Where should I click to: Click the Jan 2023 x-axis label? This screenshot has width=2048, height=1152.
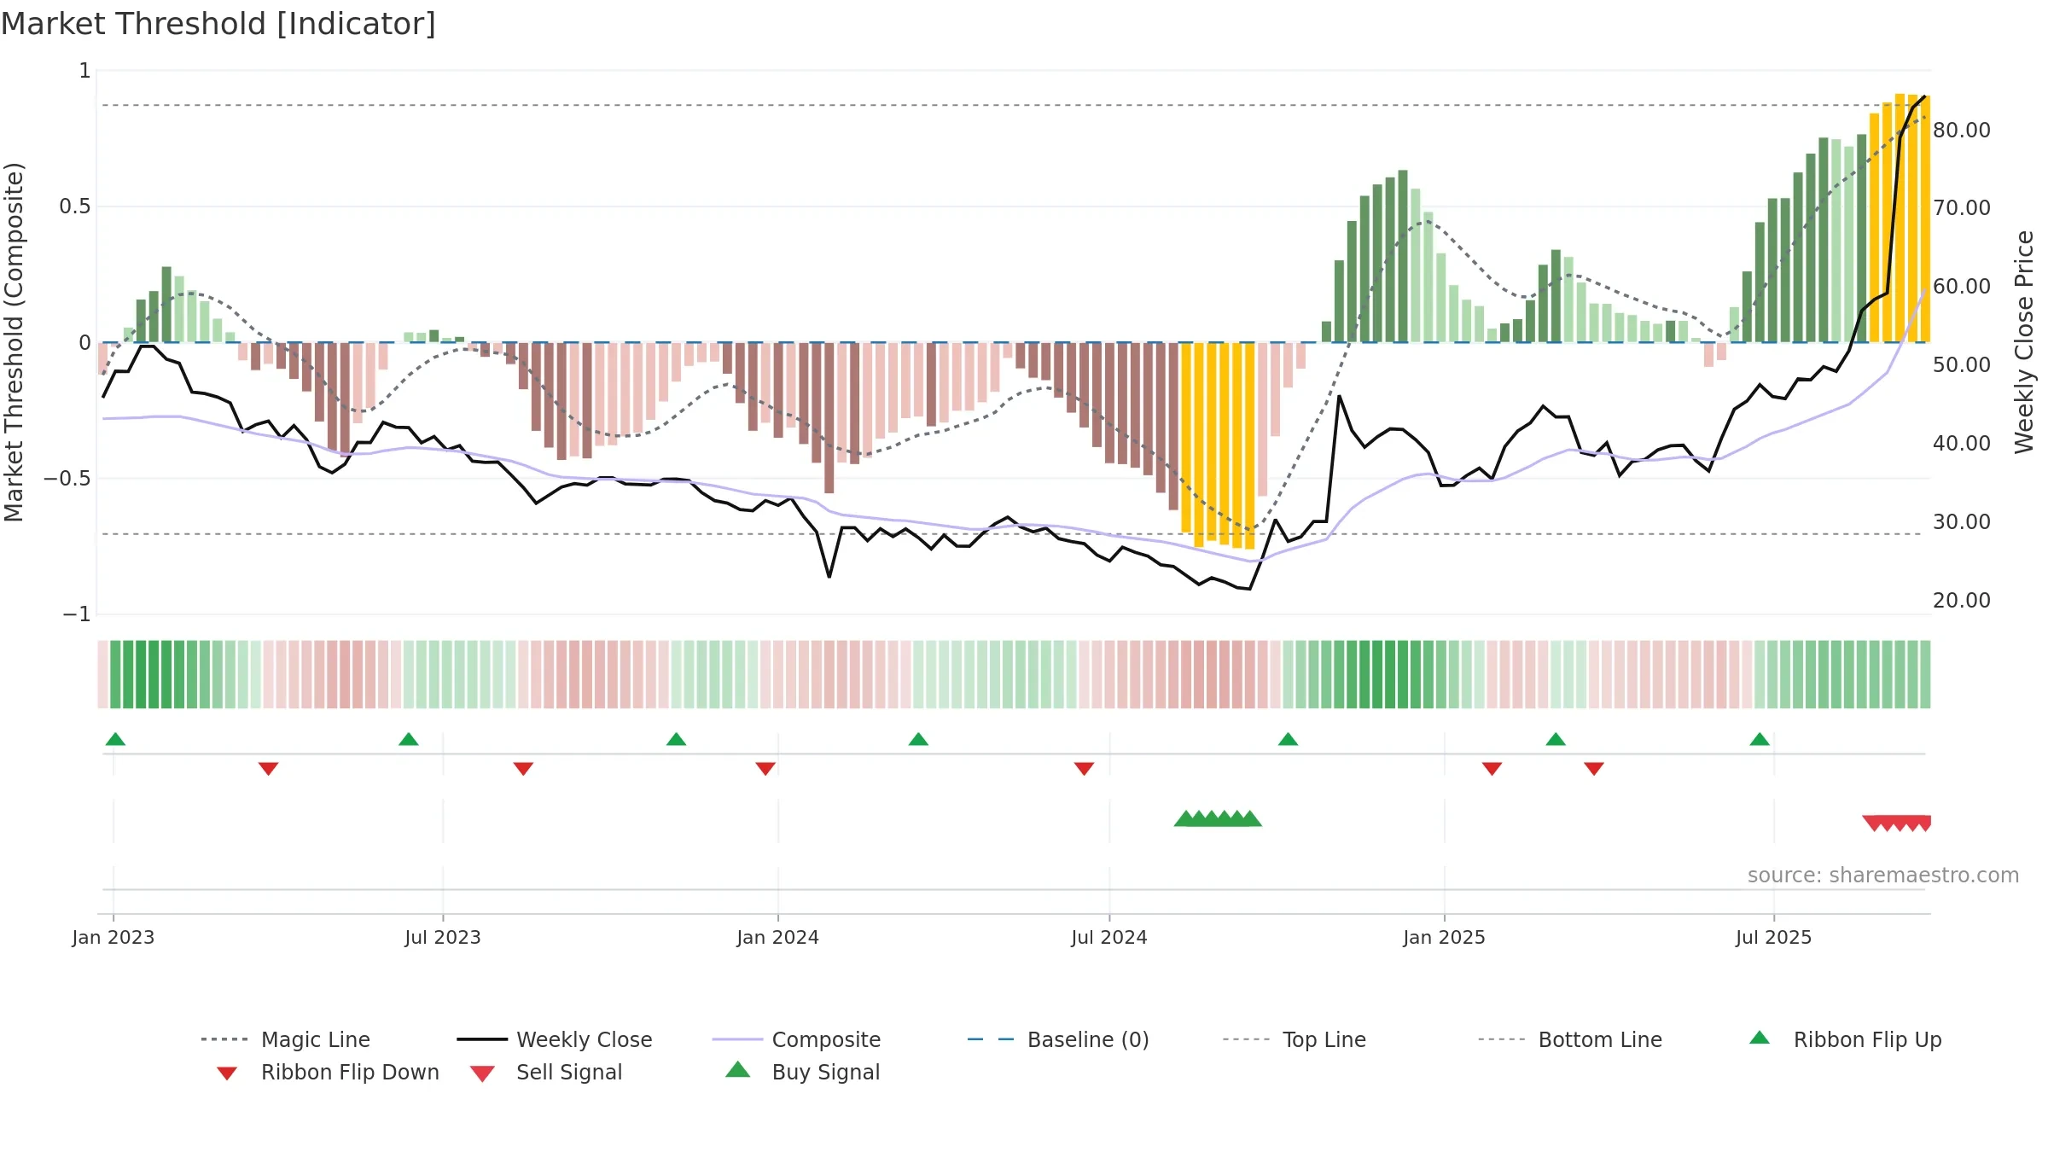point(113,937)
